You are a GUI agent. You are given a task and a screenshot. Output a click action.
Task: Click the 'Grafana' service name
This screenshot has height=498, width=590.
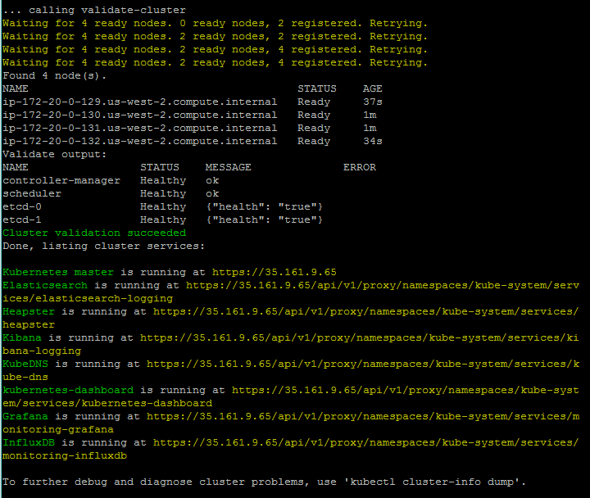(x=25, y=416)
